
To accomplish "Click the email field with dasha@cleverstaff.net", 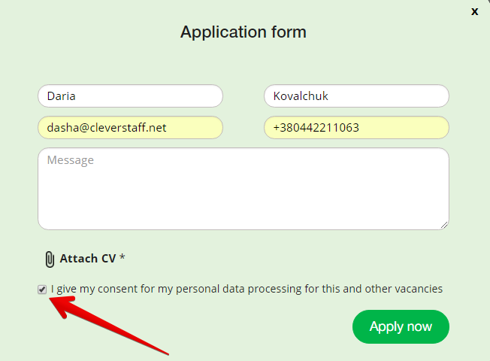I will pos(130,128).
